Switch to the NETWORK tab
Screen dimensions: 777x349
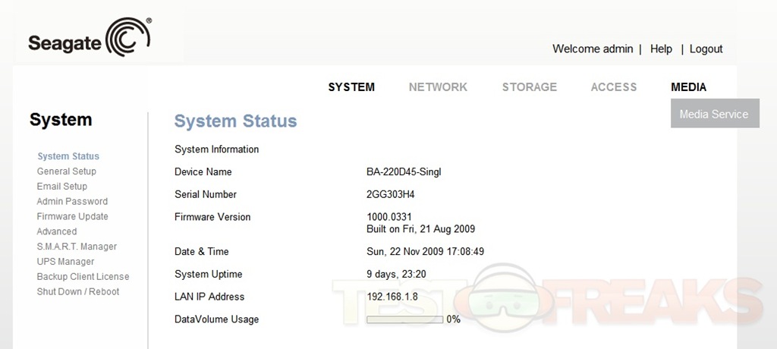click(x=438, y=87)
